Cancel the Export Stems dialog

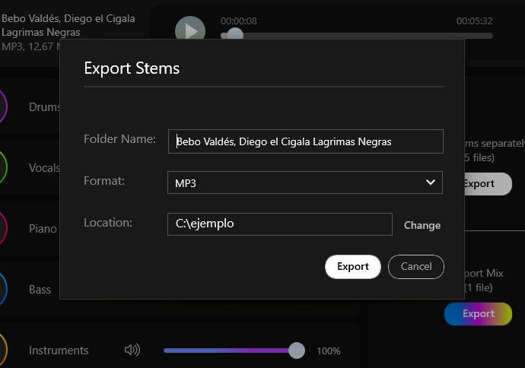pyautogui.click(x=416, y=267)
